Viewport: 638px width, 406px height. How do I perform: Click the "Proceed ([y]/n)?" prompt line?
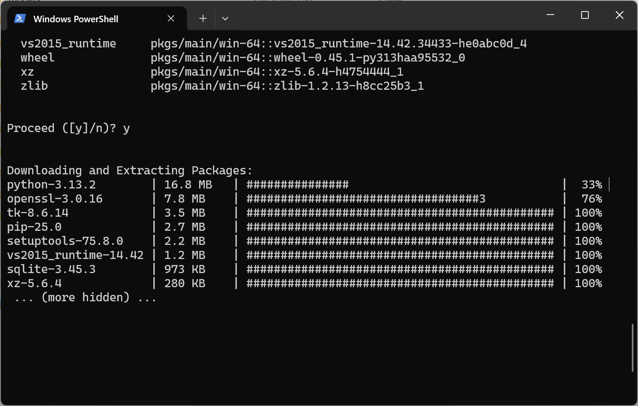[68, 128]
